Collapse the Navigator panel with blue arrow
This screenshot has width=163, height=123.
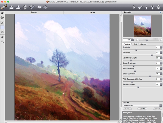(x=160, y=12)
